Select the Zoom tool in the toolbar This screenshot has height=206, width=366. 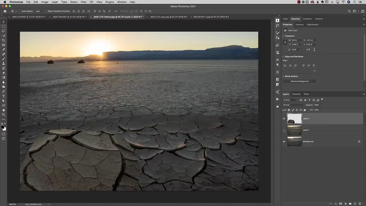[x=4, y=115]
